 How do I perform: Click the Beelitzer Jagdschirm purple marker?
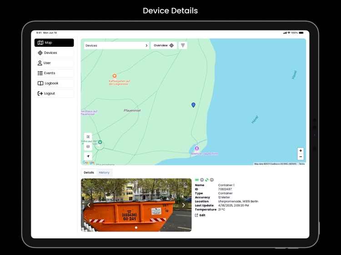pyautogui.click(x=197, y=148)
